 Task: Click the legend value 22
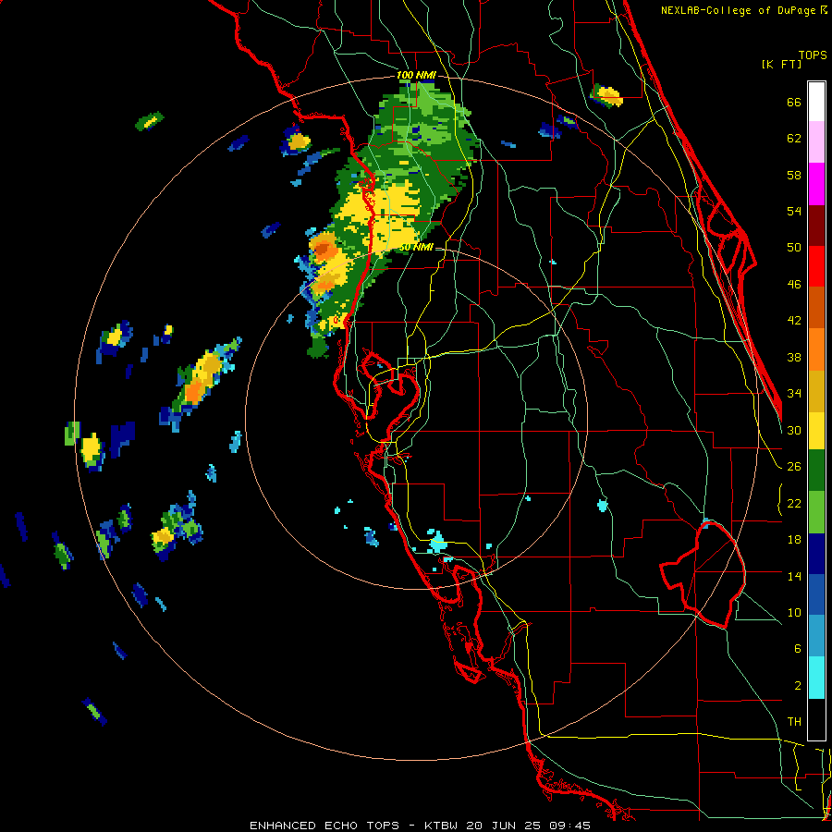coord(794,503)
